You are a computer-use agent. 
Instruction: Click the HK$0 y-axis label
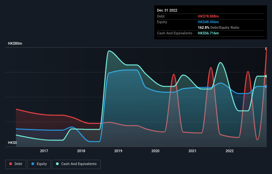coord(13,143)
